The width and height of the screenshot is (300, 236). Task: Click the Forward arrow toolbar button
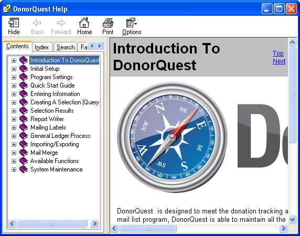pyautogui.click(x=61, y=23)
